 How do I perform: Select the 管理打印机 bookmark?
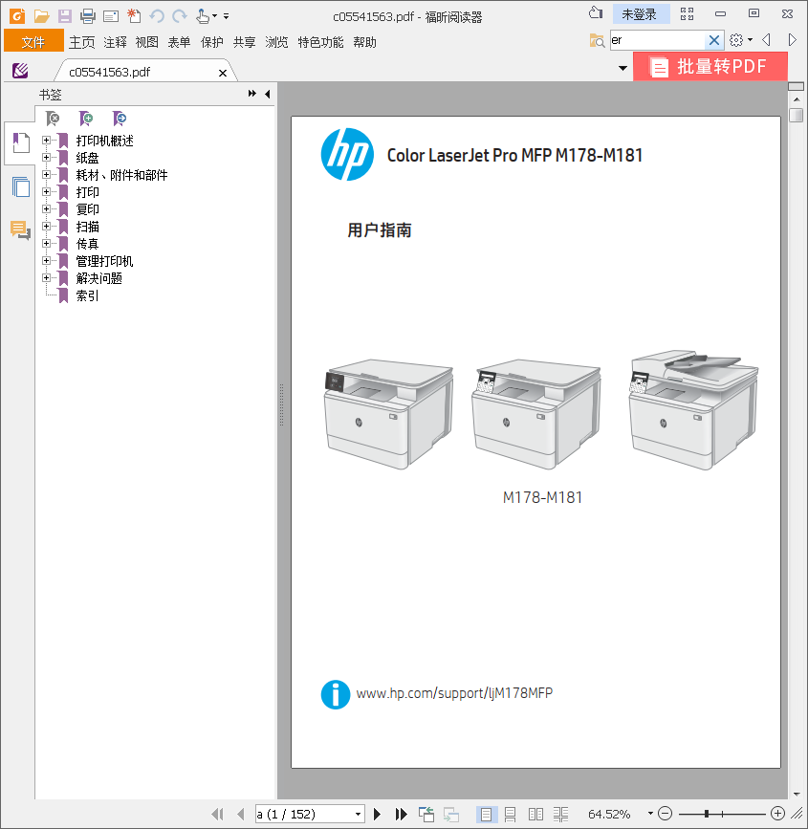point(104,261)
